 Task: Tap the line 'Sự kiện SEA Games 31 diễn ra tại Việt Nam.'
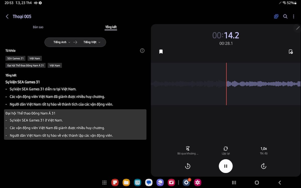pyautogui.click(x=43, y=89)
